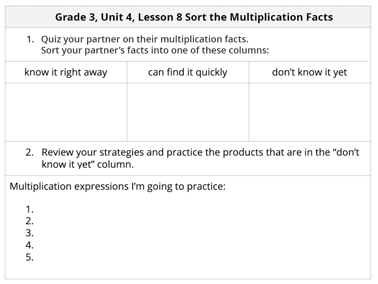Click the "Sort your partner's facts" line

coord(155,50)
